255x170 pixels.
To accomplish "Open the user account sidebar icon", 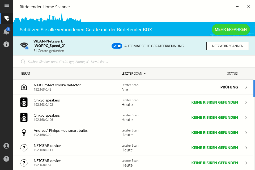I will click(x=6, y=146).
